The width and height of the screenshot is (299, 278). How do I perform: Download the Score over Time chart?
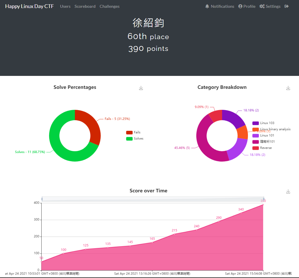tap(288, 191)
